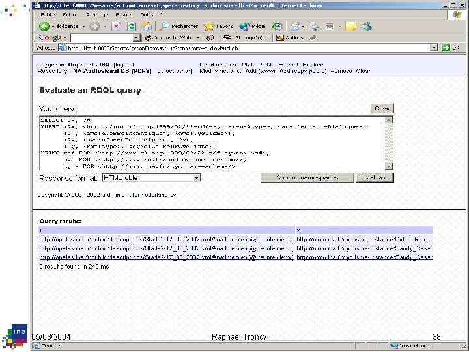Open the Edit with Word dropdown arrow

point(340,27)
